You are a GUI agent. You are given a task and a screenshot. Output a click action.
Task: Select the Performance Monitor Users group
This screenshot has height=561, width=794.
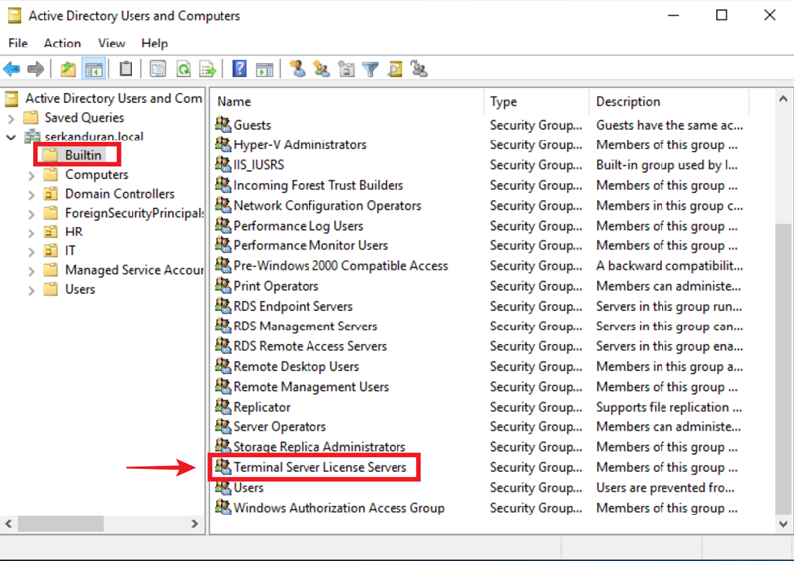pyautogui.click(x=310, y=245)
